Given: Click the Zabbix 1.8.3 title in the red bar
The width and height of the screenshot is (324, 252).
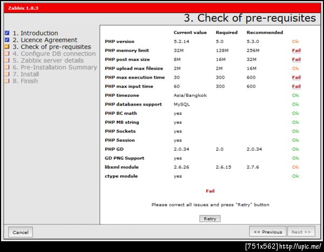Looking at the screenshot, I should (x=23, y=8).
